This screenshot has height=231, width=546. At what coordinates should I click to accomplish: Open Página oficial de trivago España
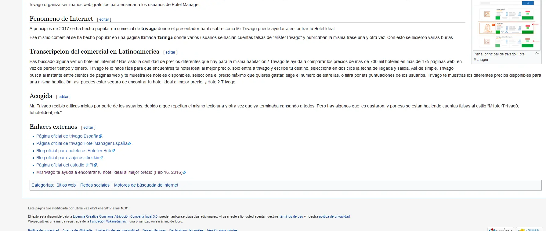click(x=69, y=136)
